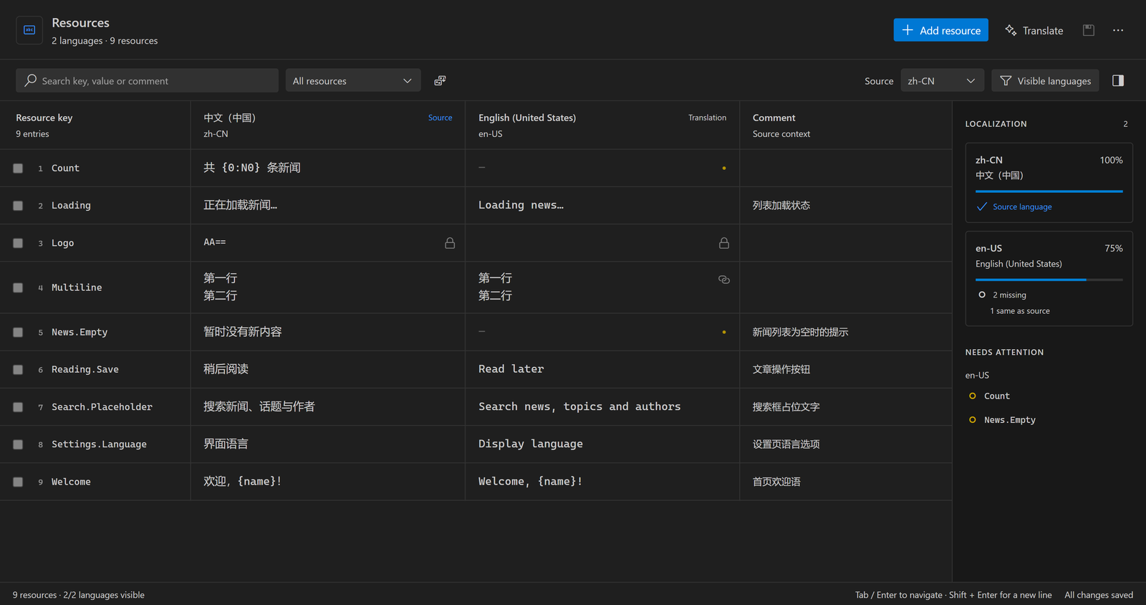1146x605 pixels.
Task: Click News.Empty under Needs Attention
Action: (1010, 420)
